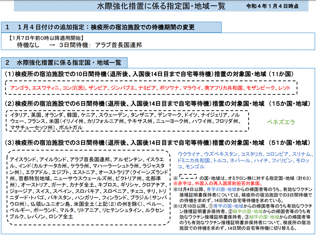Click the green text ベネズエラ

[x=281, y=122]
